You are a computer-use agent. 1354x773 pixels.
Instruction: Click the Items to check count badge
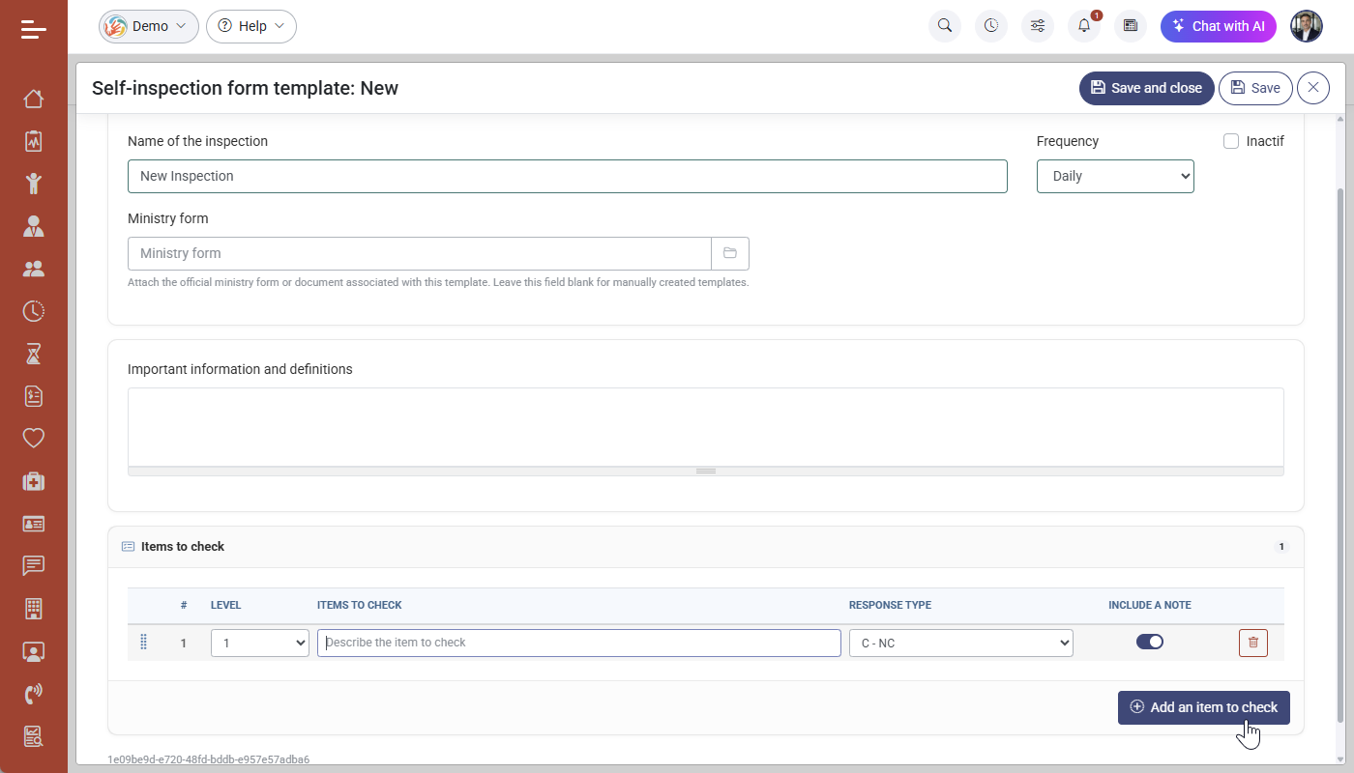tap(1281, 547)
